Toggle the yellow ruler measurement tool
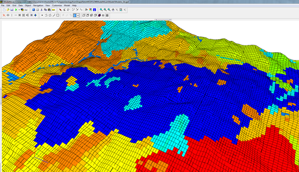Viewport: 299px width, 172px height. [x=53, y=10]
